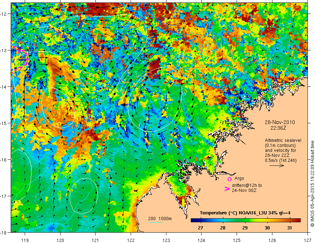
Task: Click the longitude axis label "119"
Action: tap(25, 240)
